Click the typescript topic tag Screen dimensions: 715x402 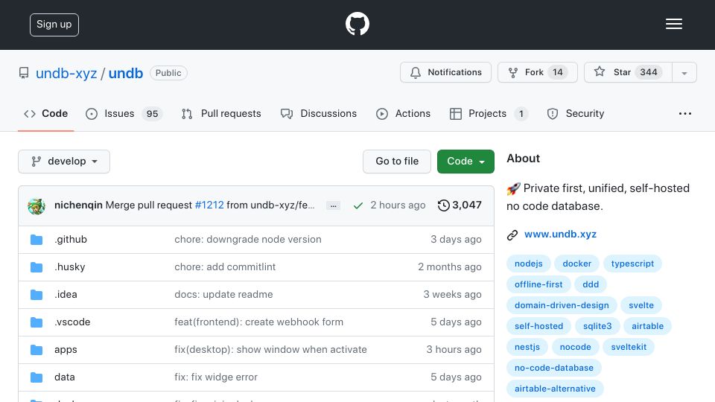(632, 264)
